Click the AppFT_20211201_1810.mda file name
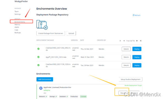The width and height of the screenshot is (165, 99). 56,57
